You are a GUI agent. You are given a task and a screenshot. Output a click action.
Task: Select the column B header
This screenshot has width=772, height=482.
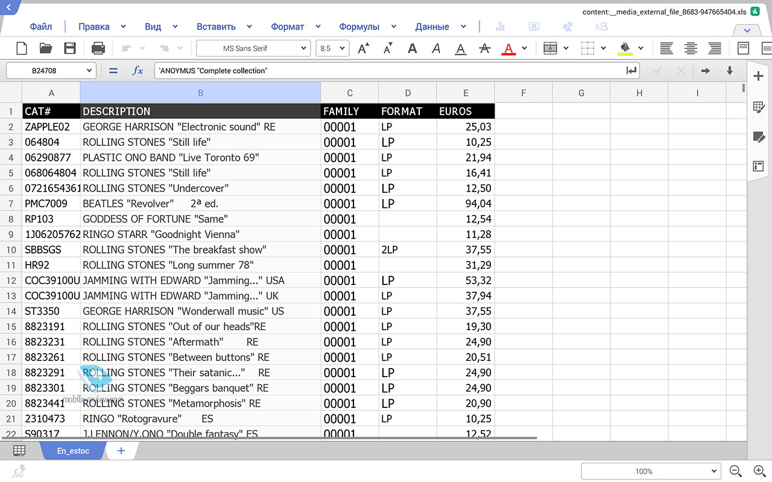[x=200, y=93]
